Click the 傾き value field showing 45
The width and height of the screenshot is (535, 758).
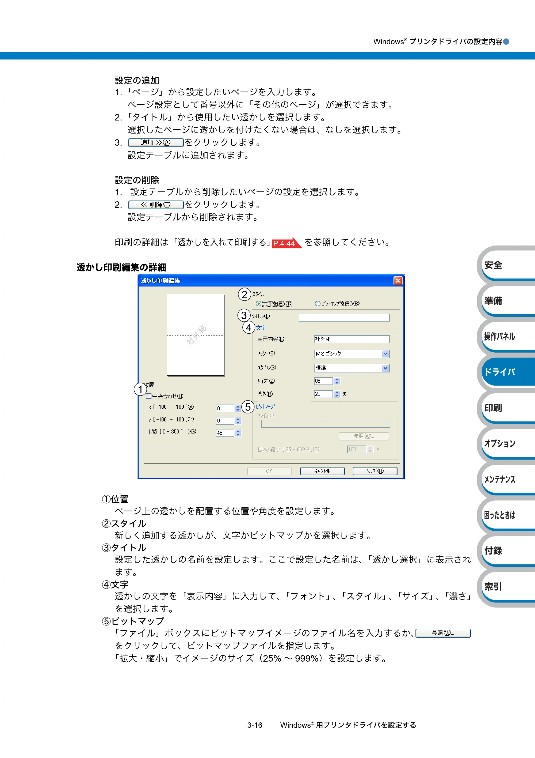coord(225,433)
